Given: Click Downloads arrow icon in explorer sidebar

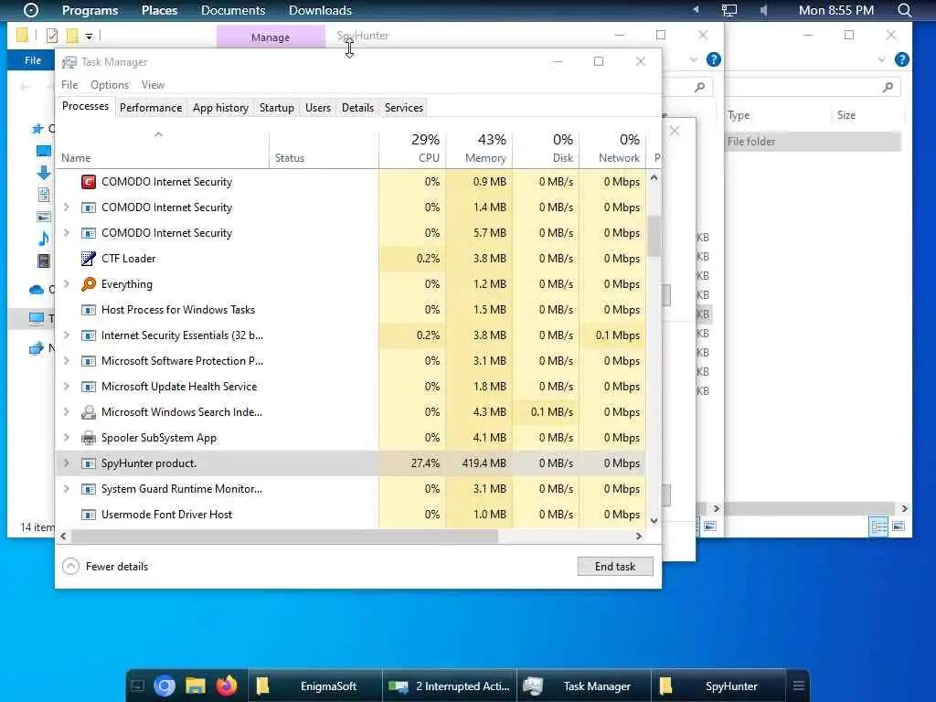Looking at the screenshot, I should (44, 173).
